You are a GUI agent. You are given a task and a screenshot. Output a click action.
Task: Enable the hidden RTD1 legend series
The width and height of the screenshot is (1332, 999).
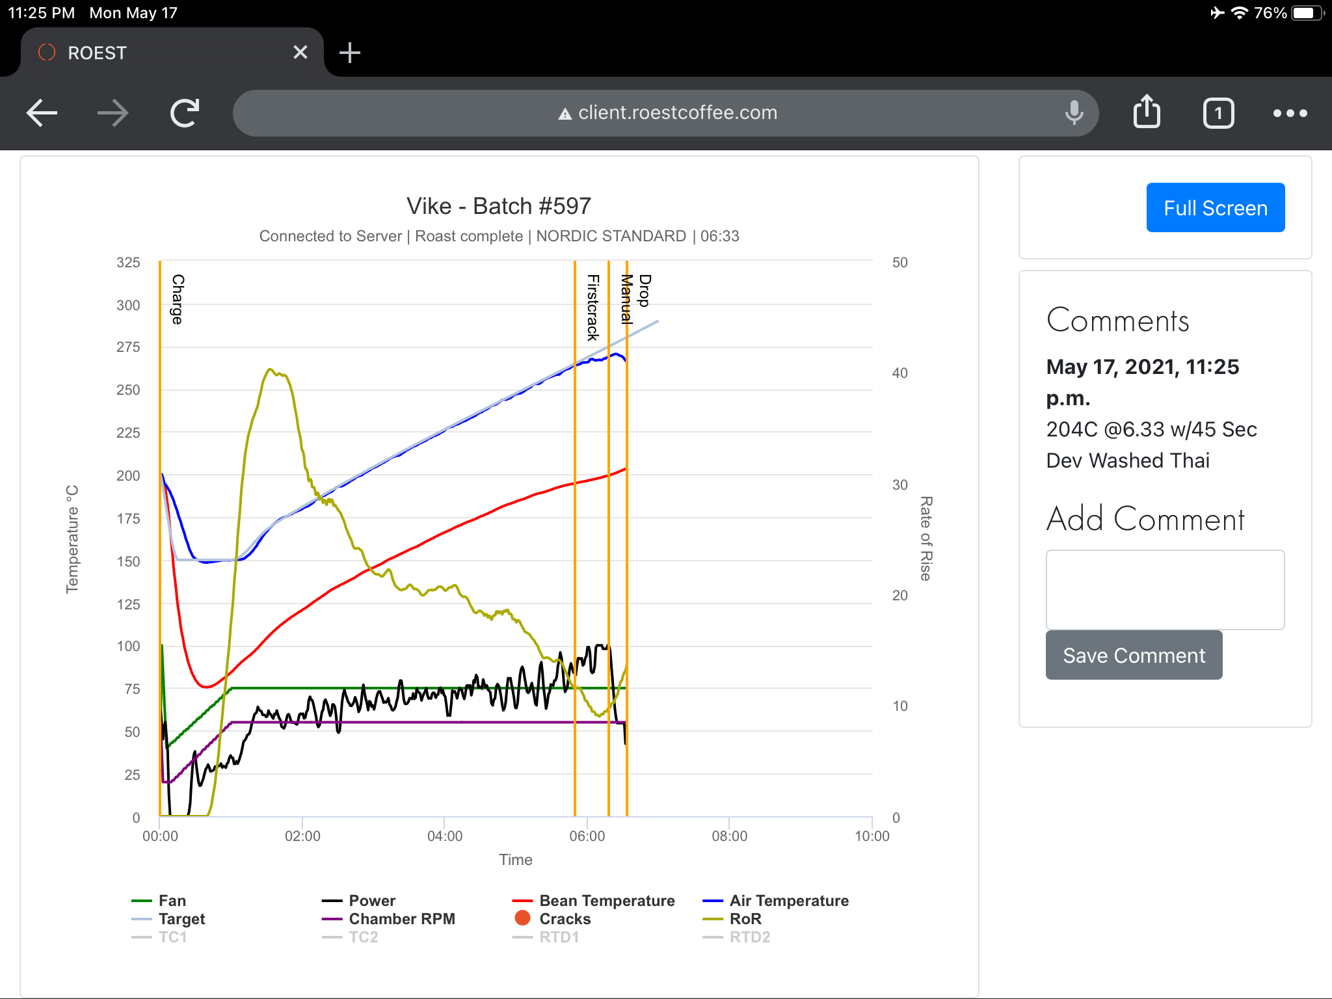[546, 937]
